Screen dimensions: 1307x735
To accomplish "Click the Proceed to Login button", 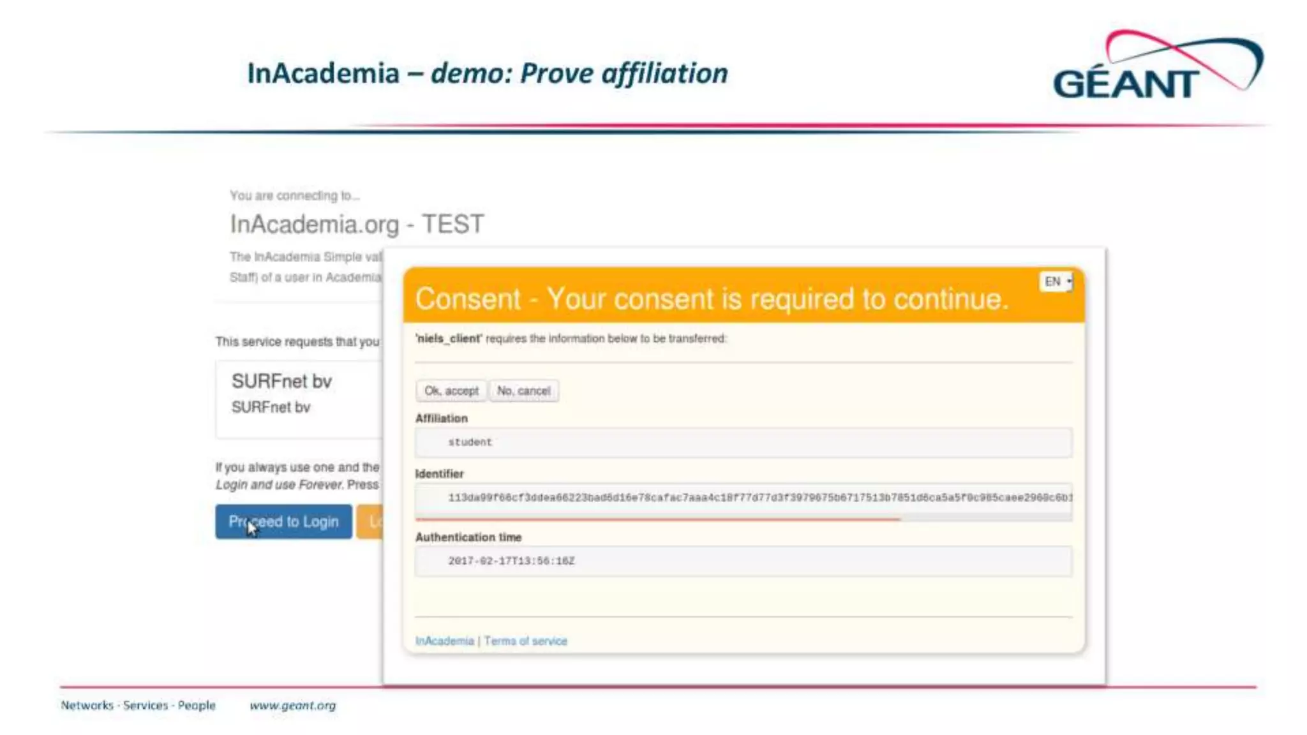I will (283, 522).
